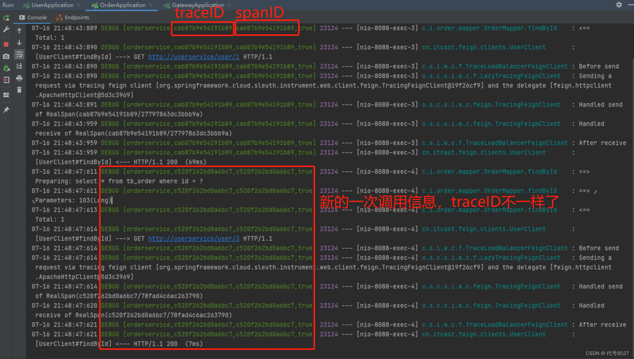
Task: Click the '[UserClient#findById] ---> GET' text before user/3
Action: (x=90, y=238)
